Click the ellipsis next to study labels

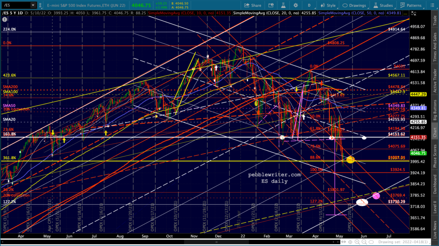pyautogui.click(x=405, y=13)
